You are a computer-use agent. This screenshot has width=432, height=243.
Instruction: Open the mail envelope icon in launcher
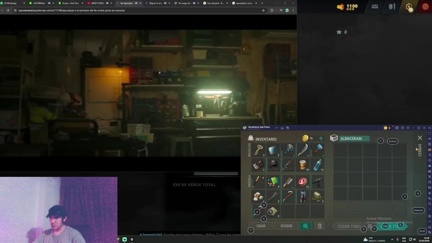coord(375,6)
